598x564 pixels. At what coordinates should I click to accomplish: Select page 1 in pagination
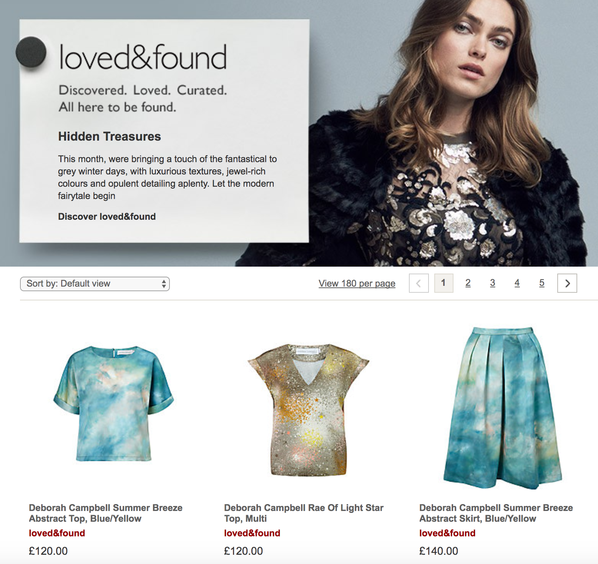coord(444,283)
